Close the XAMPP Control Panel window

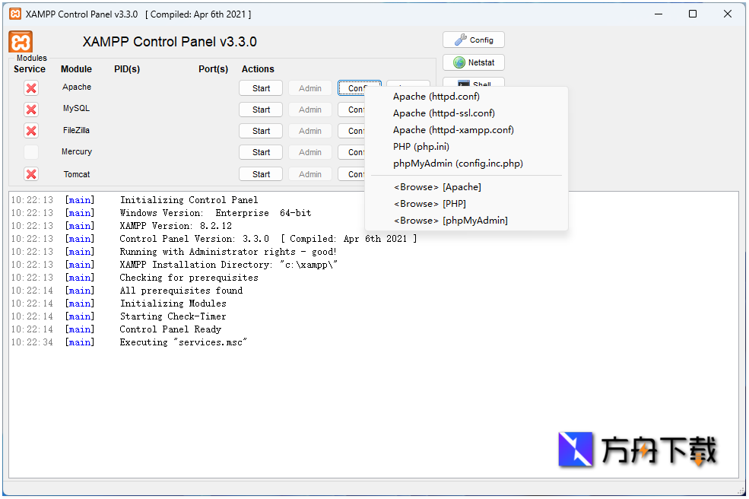728,14
